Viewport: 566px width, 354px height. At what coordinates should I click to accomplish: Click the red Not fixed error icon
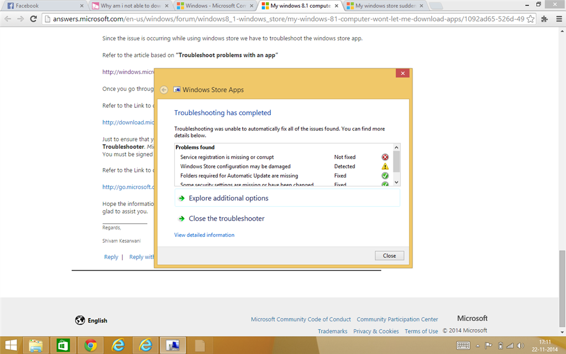385,157
